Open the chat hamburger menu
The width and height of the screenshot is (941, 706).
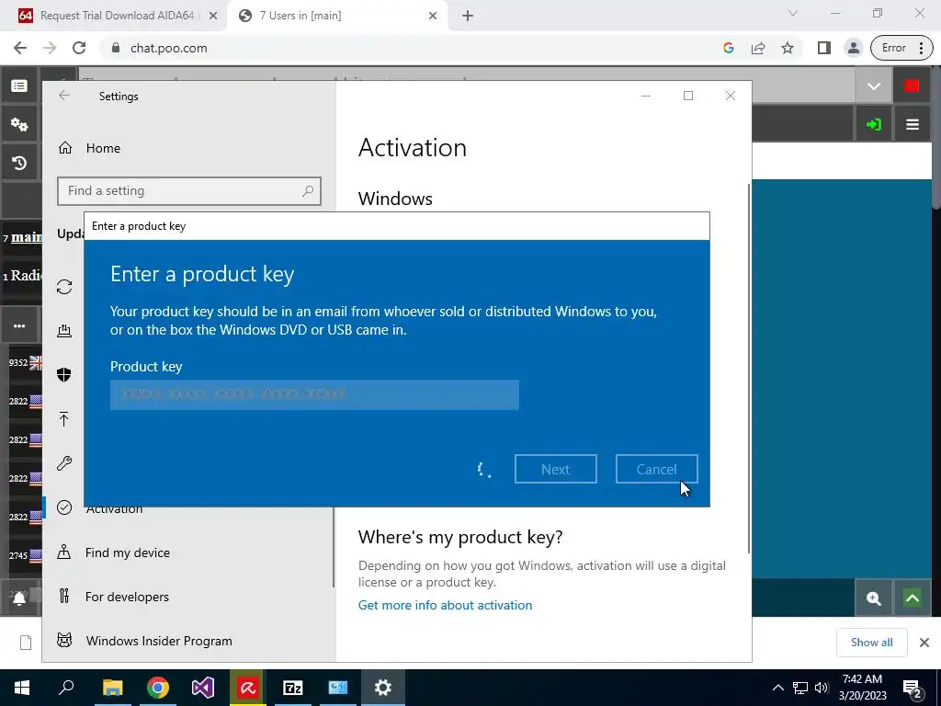pyautogui.click(x=913, y=124)
